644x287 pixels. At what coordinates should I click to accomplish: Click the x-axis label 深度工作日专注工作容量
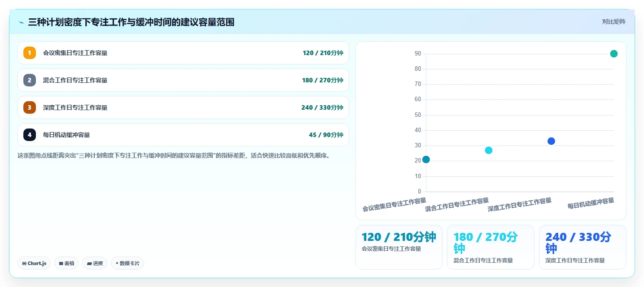tap(520, 205)
